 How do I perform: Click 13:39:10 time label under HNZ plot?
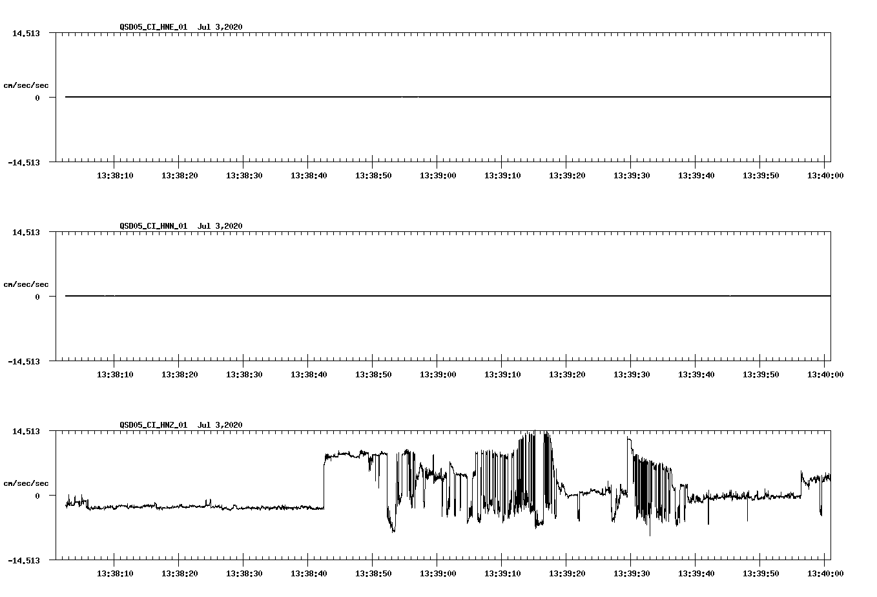pos(502,573)
